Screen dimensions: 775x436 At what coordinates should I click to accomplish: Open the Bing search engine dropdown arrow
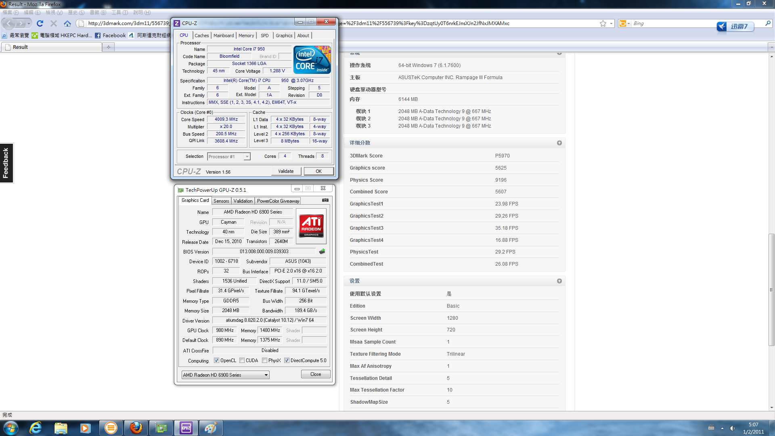628,23
